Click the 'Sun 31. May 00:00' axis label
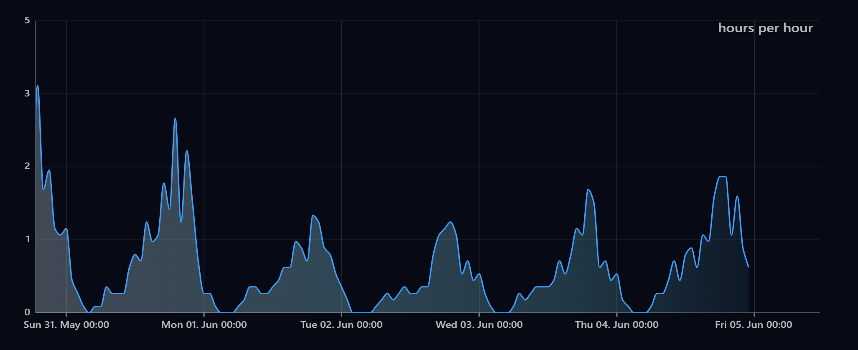This screenshot has width=858, height=350. point(66,325)
